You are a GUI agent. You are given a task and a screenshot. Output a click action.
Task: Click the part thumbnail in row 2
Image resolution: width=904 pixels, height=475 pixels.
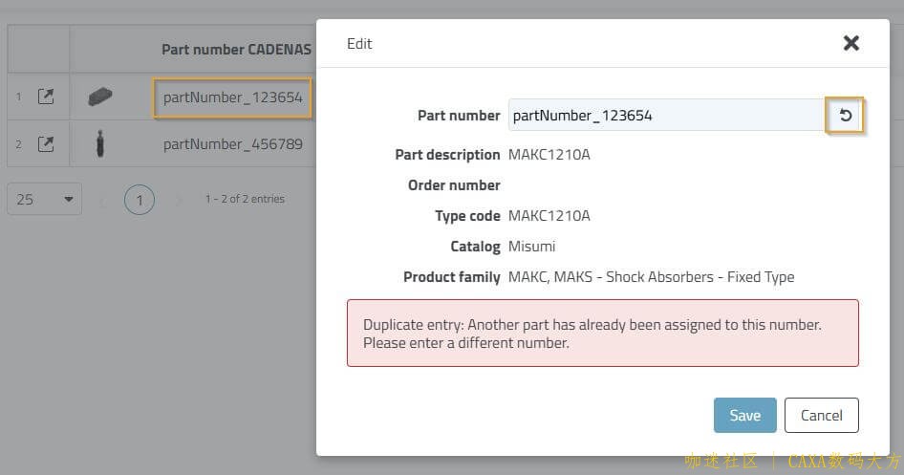100,144
